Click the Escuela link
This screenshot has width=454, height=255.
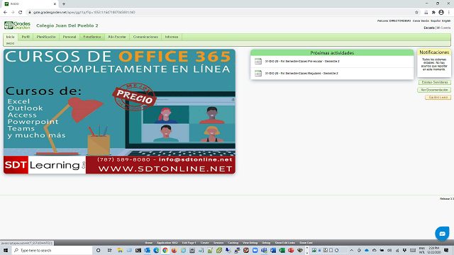tap(429, 28)
